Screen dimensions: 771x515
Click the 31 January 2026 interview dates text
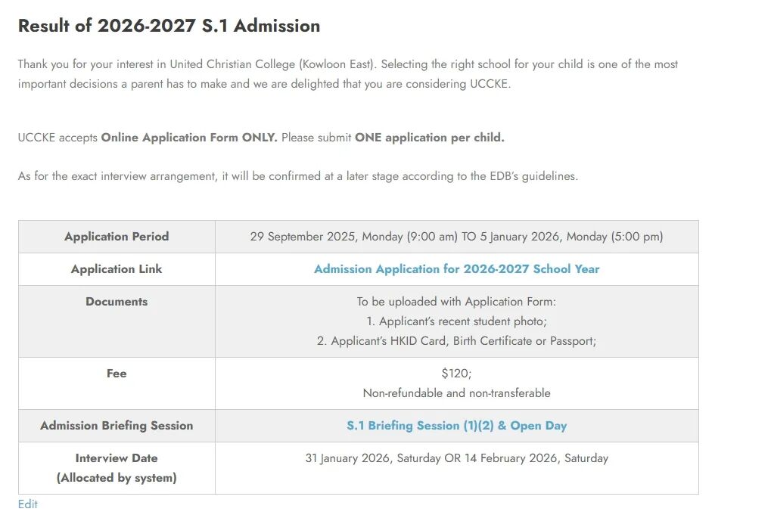coord(456,458)
